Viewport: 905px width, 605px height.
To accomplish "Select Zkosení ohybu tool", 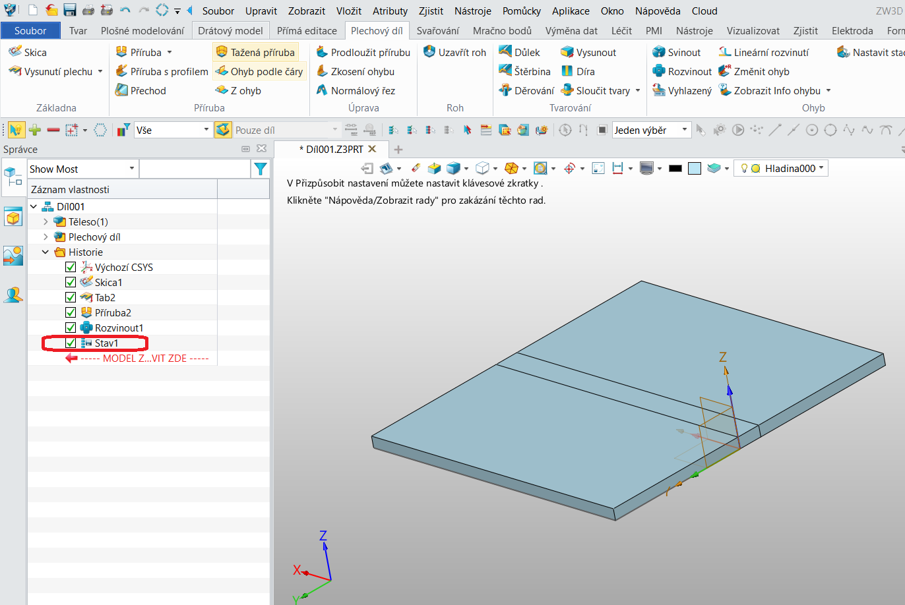I will coord(355,71).
